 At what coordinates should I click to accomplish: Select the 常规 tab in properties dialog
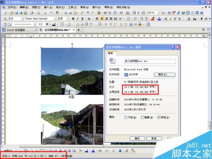[110, 53]
